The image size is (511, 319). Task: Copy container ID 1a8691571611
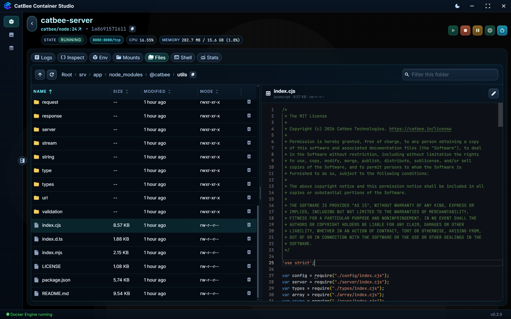coord(132,29)
